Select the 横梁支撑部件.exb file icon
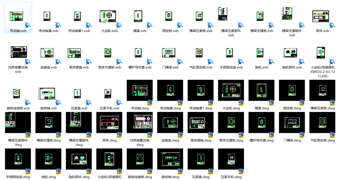Viewport: 339px width, 180px height. click(x=287, y=13)
